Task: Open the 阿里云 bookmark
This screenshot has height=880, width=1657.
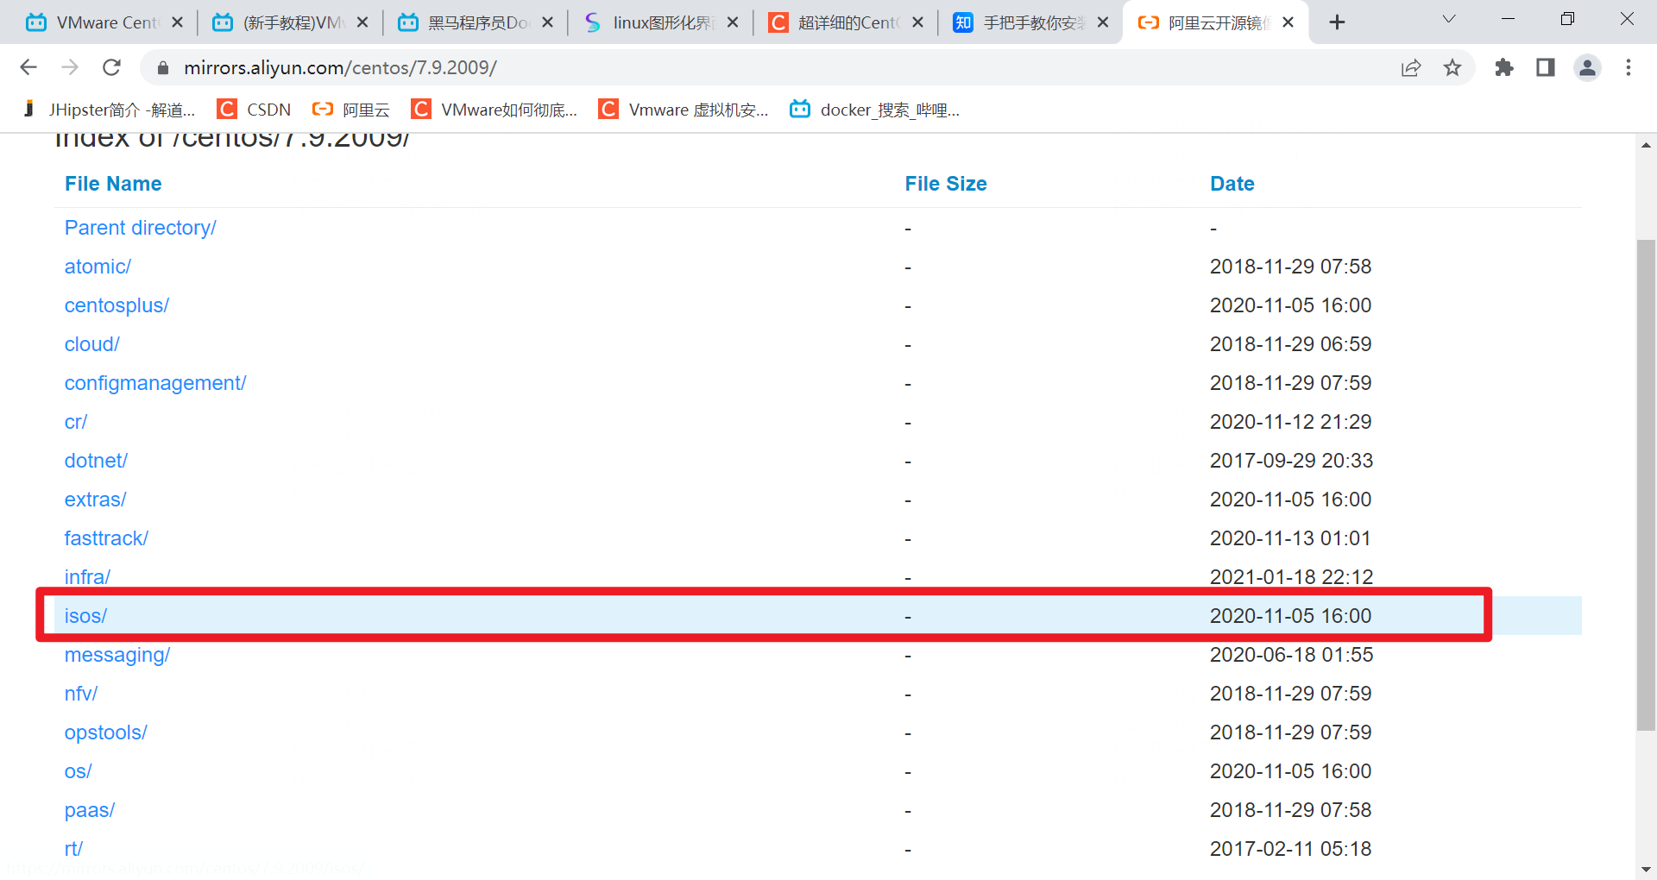Action: (351, 110)
